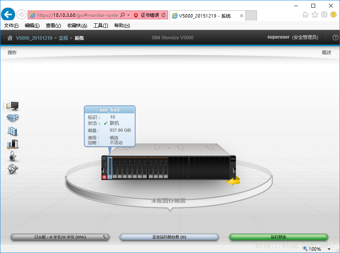The width and height of the screenshot is (340, 253).
Task: Refresh the page with reload icon
Action: click(164, 15)
